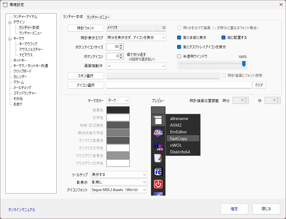Select キーマウ／ホットキー共通 in tree
This screenshot has width=286, height=219.
[x=31, y=66]
